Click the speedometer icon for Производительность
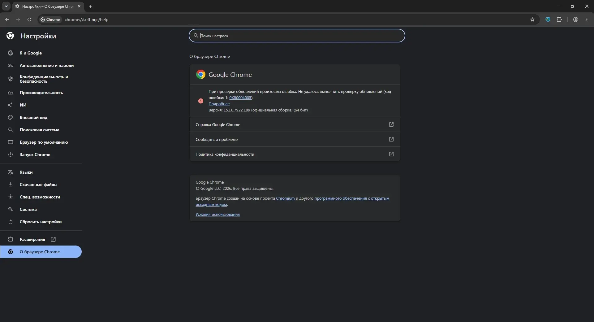This screenshot has height=322, width=594. 11,93
